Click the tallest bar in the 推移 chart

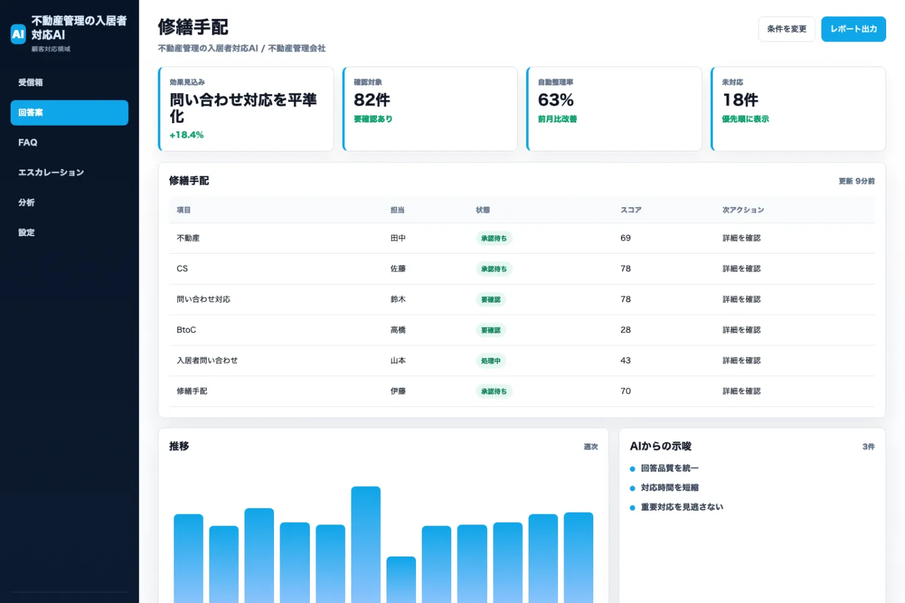pyautogui.click(x=366, y=545)
